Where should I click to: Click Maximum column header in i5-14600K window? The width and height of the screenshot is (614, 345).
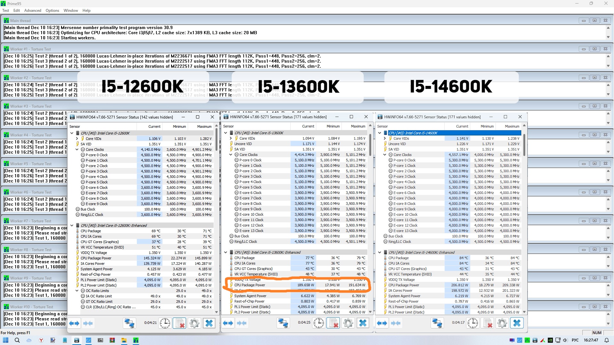[x=509, y=126]
